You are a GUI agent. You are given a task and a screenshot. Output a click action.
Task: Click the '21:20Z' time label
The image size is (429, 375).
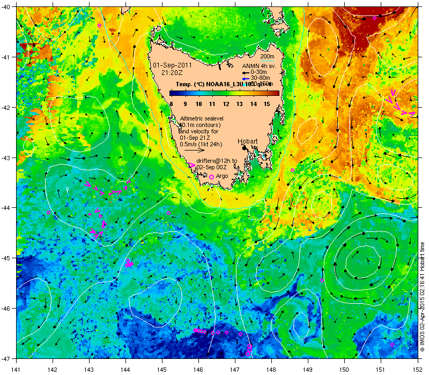pyautogui.click(x=172, y=73)
